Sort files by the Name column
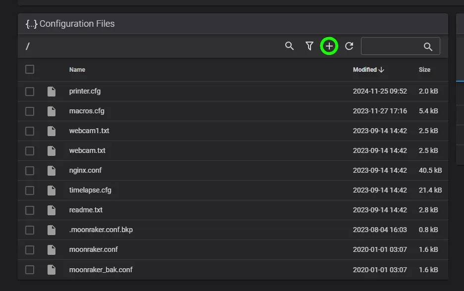The width and height of the screenshot is (464, 291). pos(77,70)
